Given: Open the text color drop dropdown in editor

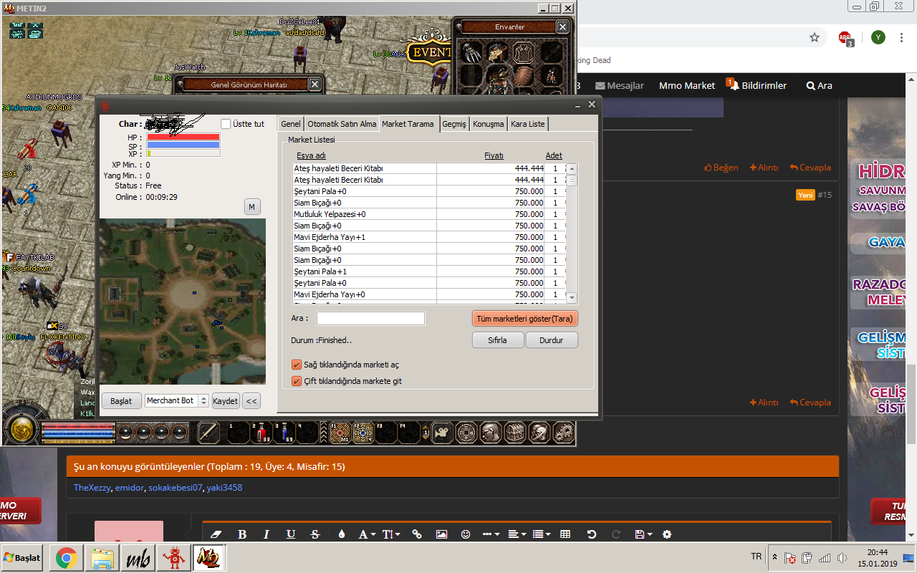Looking at the screenshot, I should tap(341, 534).
